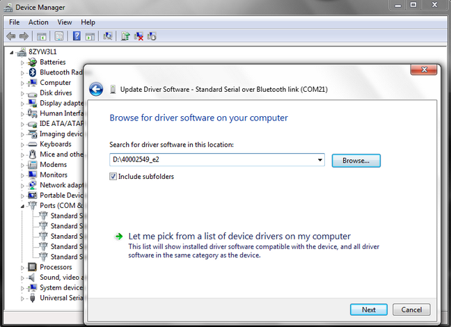Click the blue back arrow in the wizard
This screenshot has height=327, width=451.
(x=96, y=89)
